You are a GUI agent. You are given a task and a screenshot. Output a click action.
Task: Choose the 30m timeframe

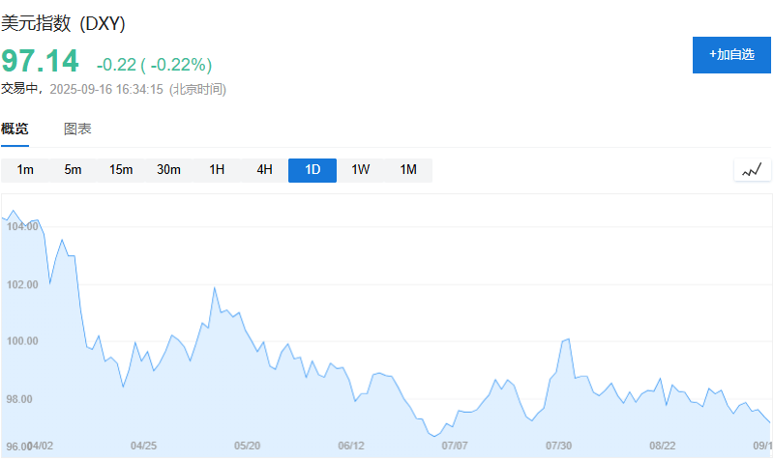[168, 170]
